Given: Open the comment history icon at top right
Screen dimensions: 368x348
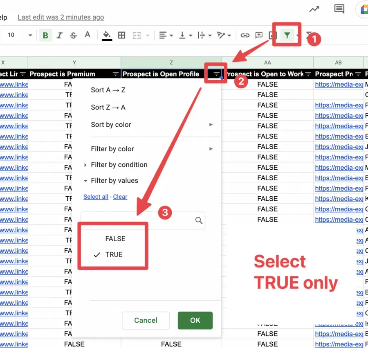Looking at the screenshot, I should pos(339,9).
